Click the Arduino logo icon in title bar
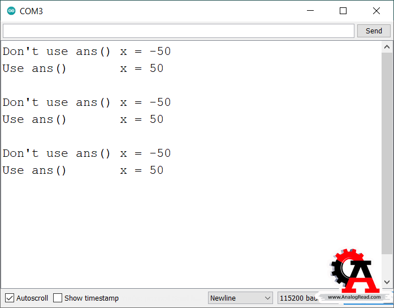 11,11
